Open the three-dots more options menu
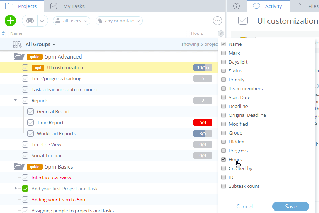This screenshot has height=213, width=319. tap(217, 21)
